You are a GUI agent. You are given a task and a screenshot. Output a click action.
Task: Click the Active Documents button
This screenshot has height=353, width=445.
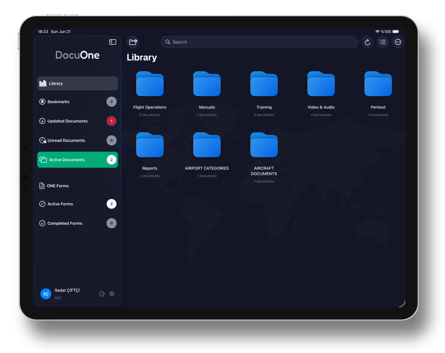78,160
